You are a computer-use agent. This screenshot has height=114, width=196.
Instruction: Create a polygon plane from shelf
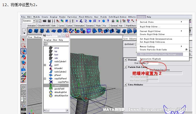tap(54, 31)
